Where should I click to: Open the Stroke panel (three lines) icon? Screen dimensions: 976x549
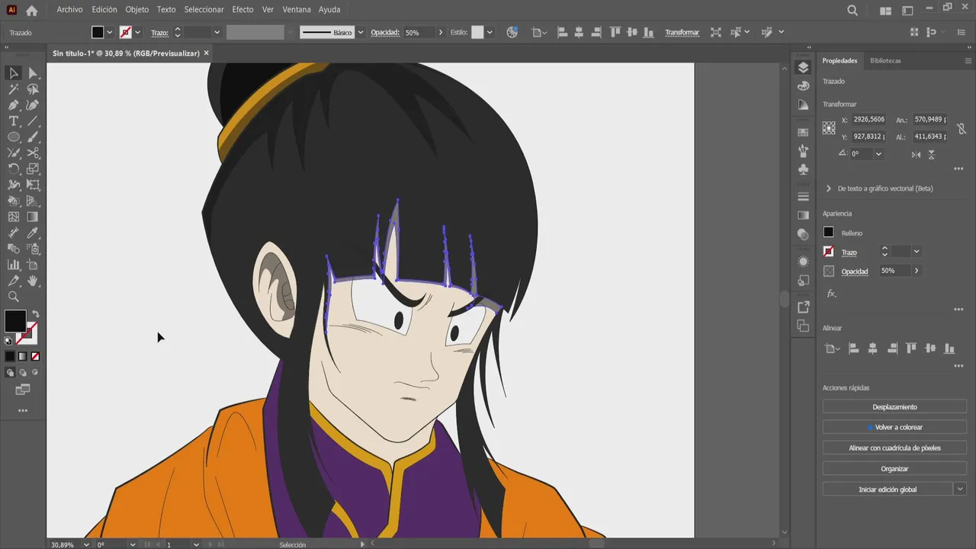click(803, 197)
